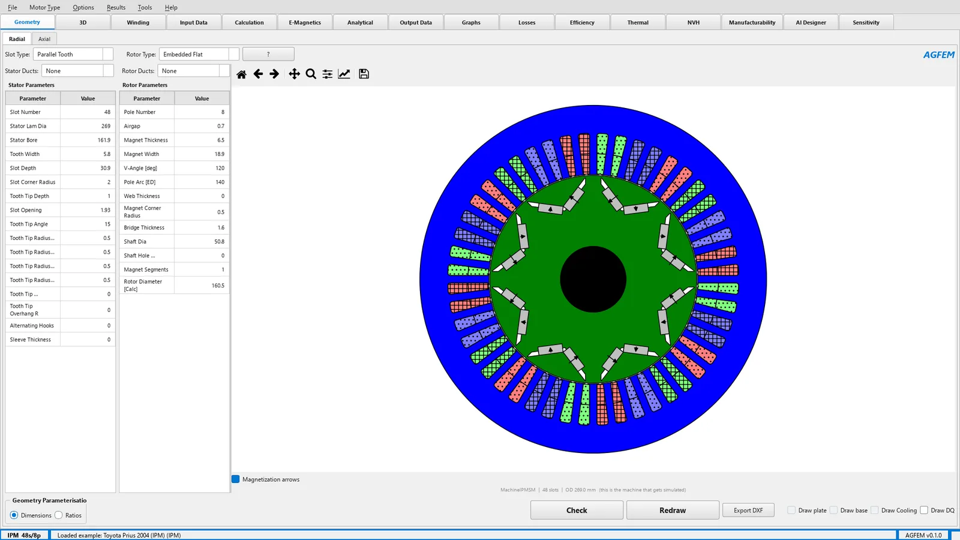Expand the Stator Ducts dropdown
This screenshot has height=540, width=960.
click(77, 71)
